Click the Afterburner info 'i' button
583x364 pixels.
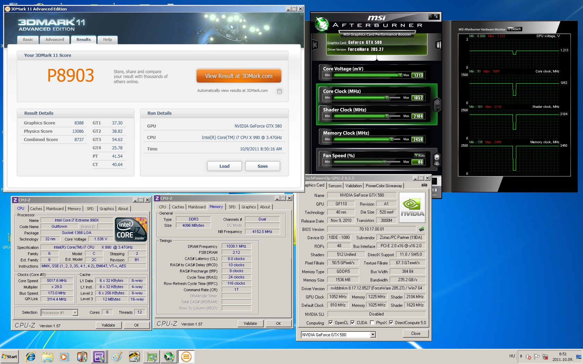[x=438, y=45]
